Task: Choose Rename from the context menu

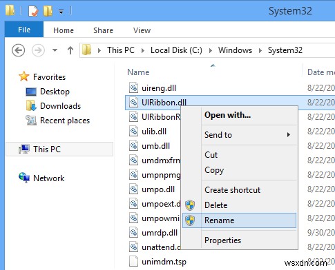Action: [240, 220]
